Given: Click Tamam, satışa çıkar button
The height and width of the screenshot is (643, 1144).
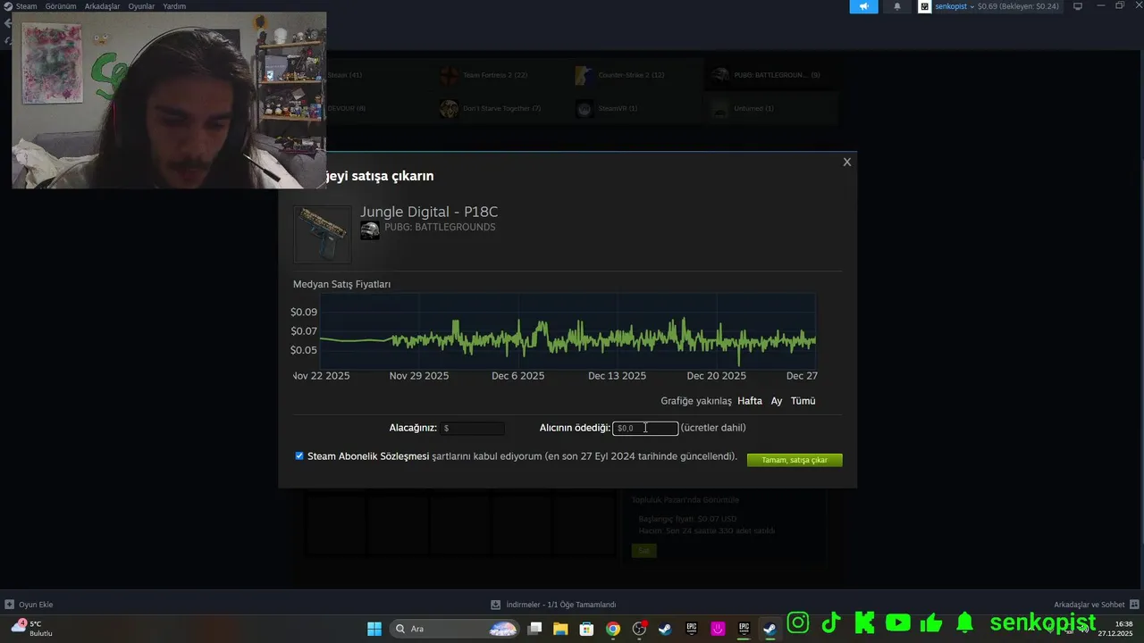Looking at the screenshot, I should [x=795, y=460].
